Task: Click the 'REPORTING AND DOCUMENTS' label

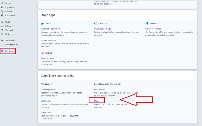Action: click(x=108, y=84)
